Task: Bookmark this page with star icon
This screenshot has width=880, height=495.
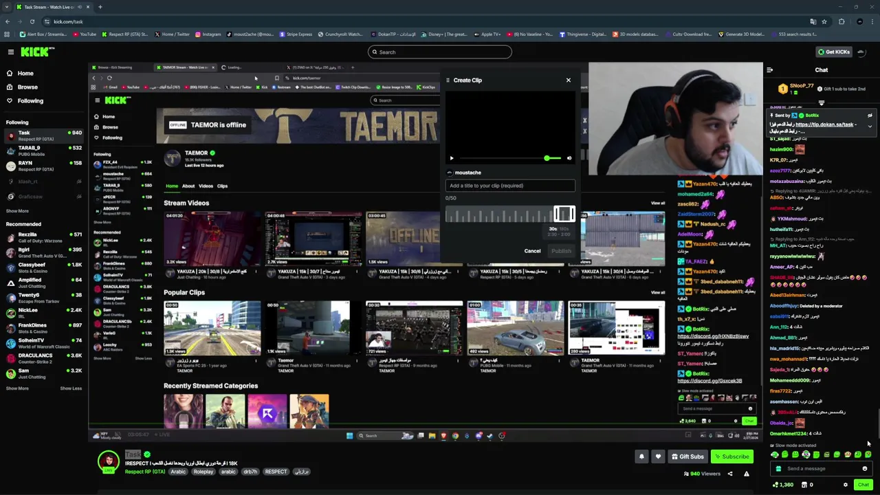Action: click(x=824, y=21)
